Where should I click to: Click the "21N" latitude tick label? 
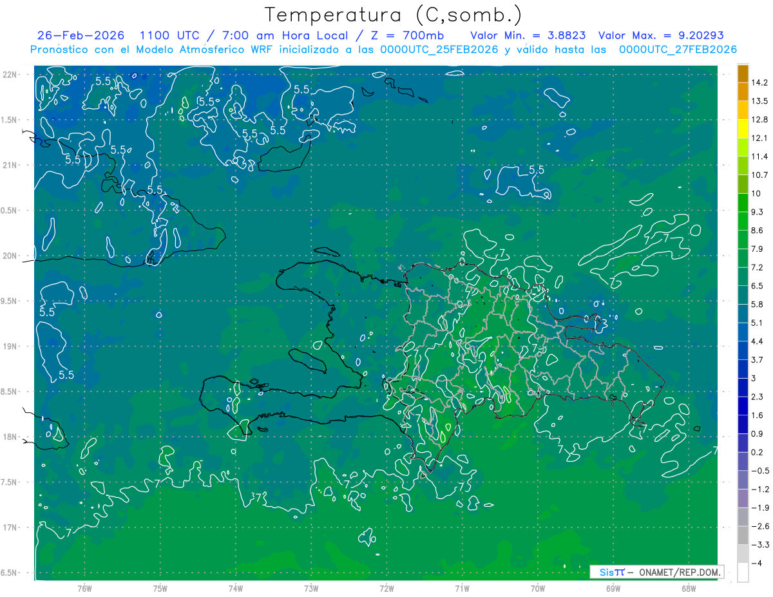10,165
